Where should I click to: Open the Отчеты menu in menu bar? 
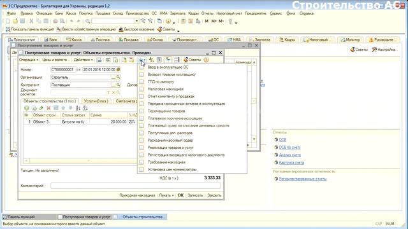tap(207, 13)
